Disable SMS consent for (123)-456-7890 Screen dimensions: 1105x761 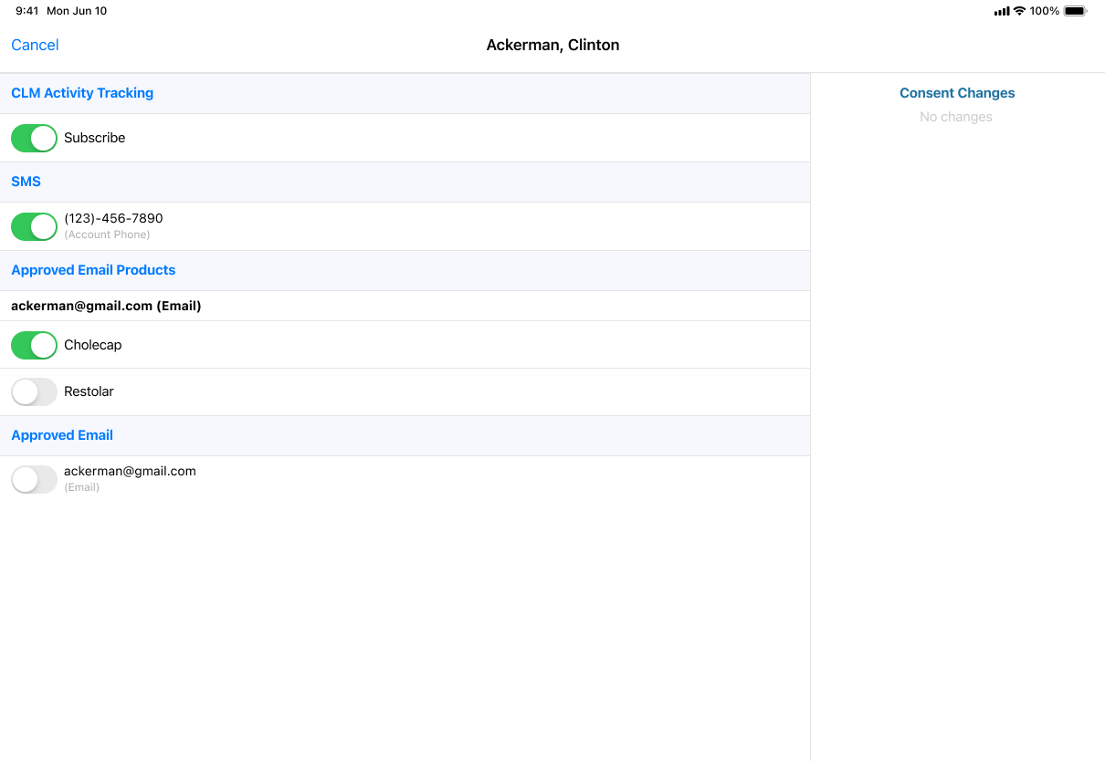click(34, 226)
